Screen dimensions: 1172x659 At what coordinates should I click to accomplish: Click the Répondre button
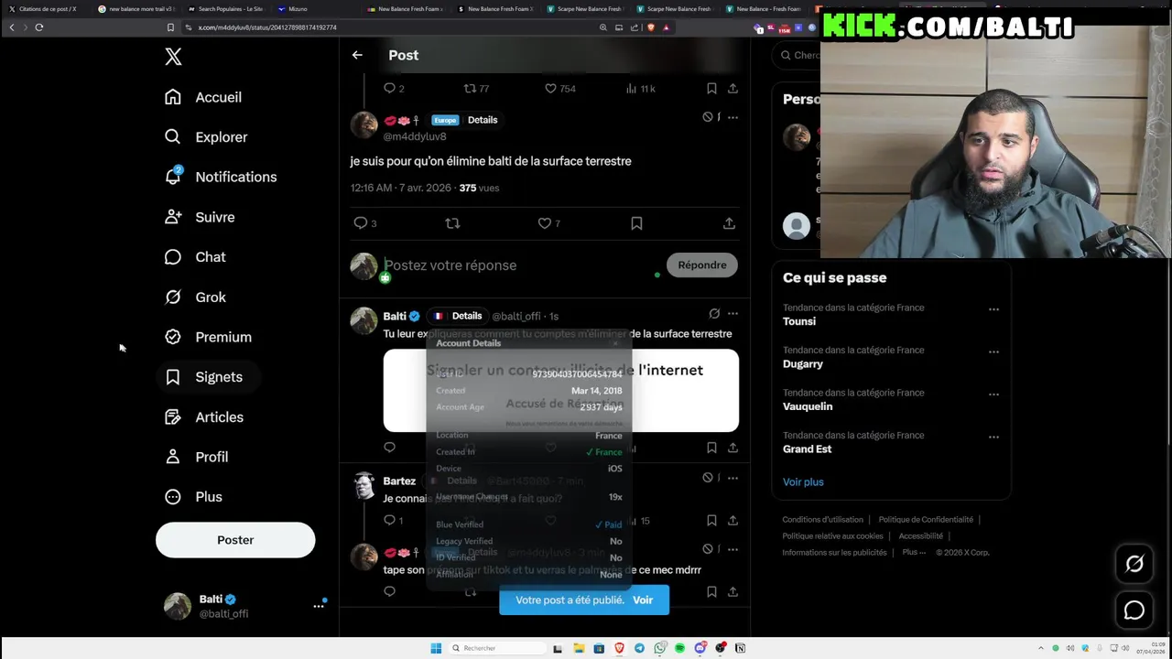click(702, 265)
